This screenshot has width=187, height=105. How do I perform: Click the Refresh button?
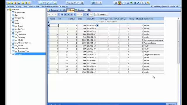pyautogui.click(x=101, y=15)
